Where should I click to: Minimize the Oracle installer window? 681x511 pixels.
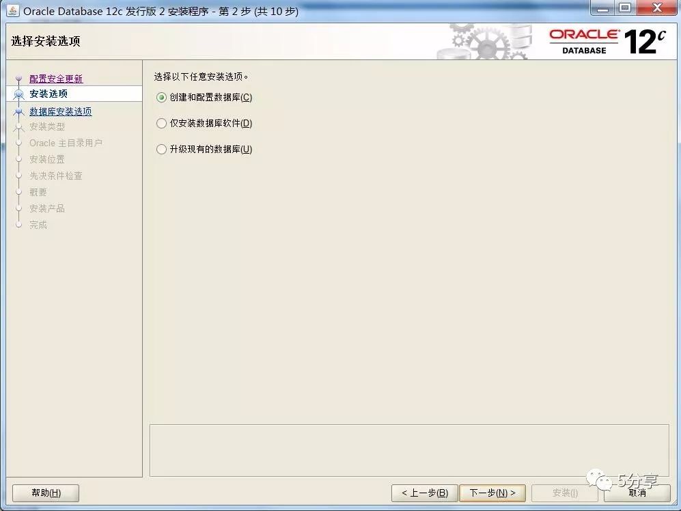[603, 8]
